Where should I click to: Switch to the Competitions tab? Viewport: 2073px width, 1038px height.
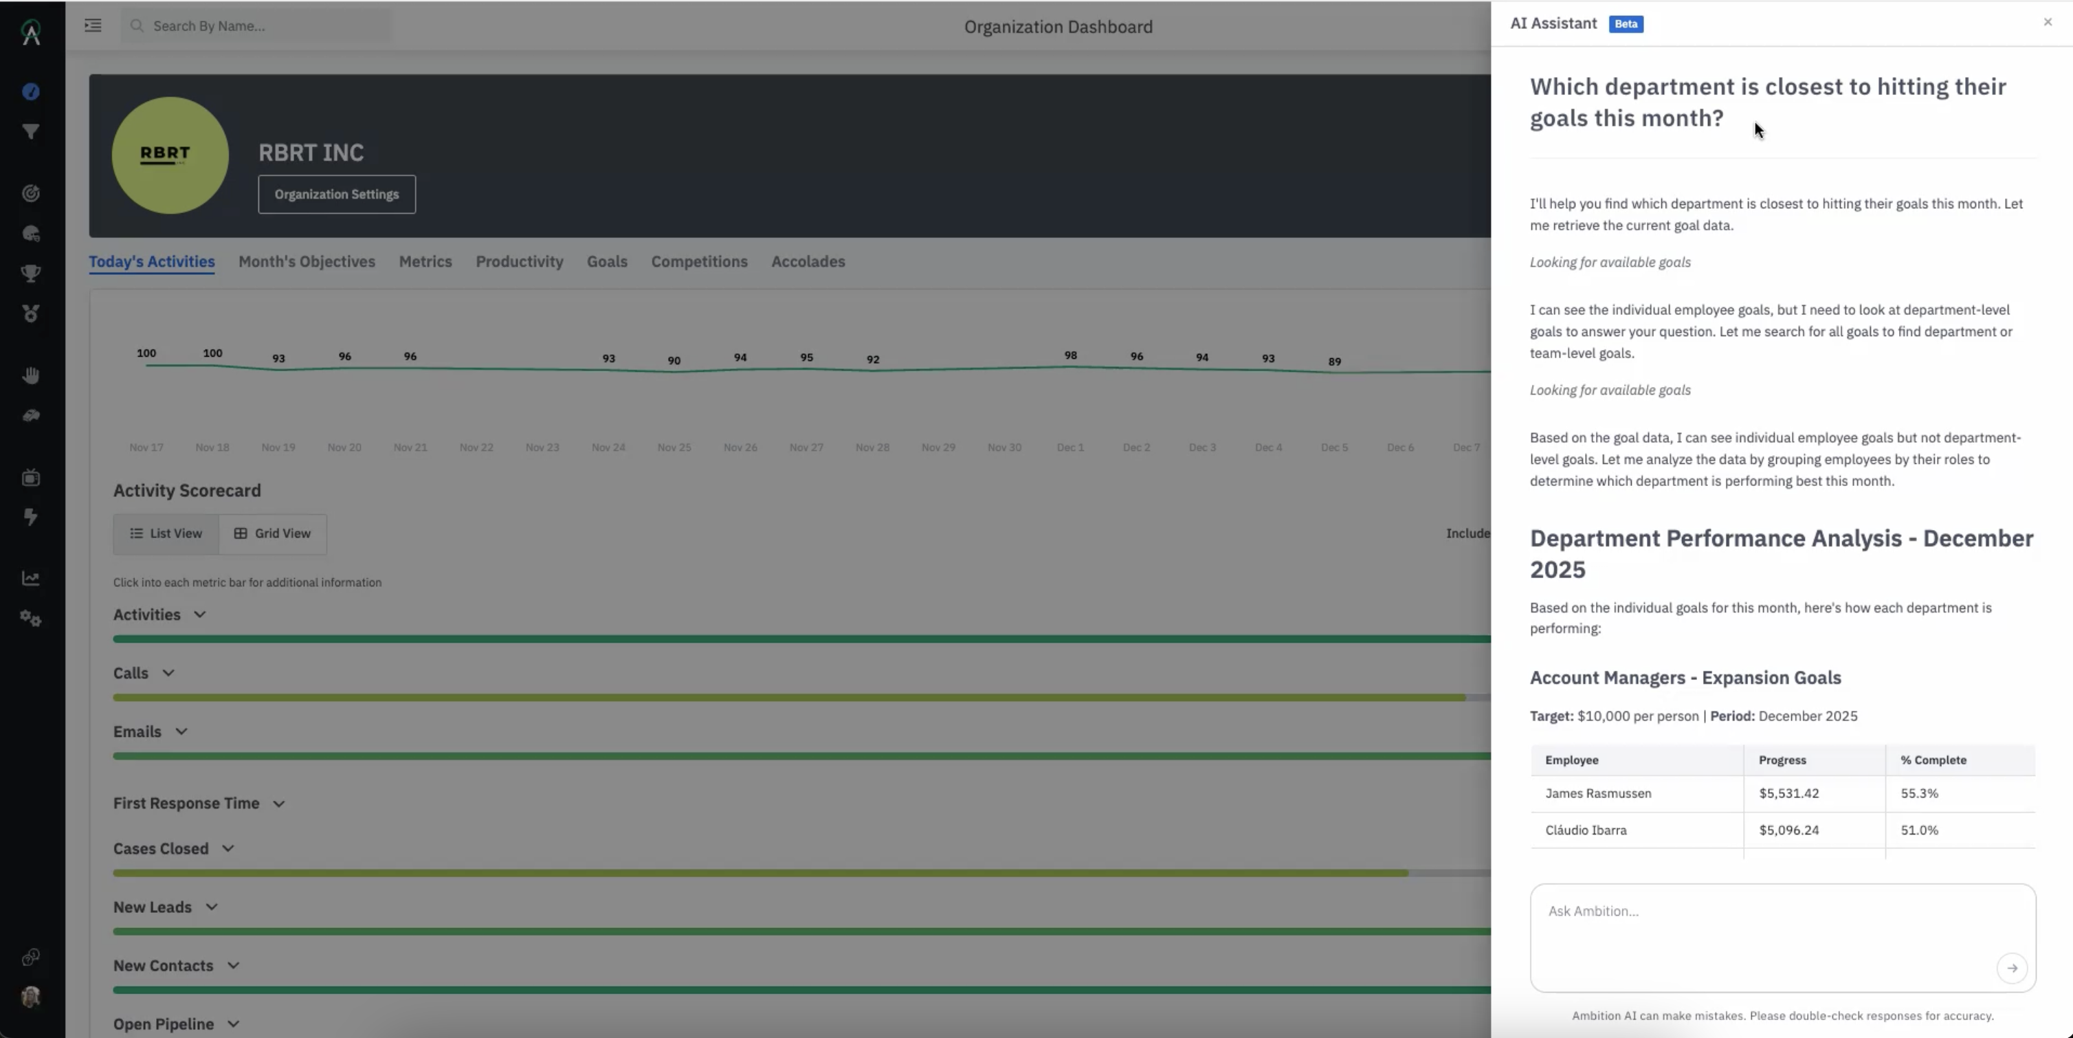click(698, 261)
